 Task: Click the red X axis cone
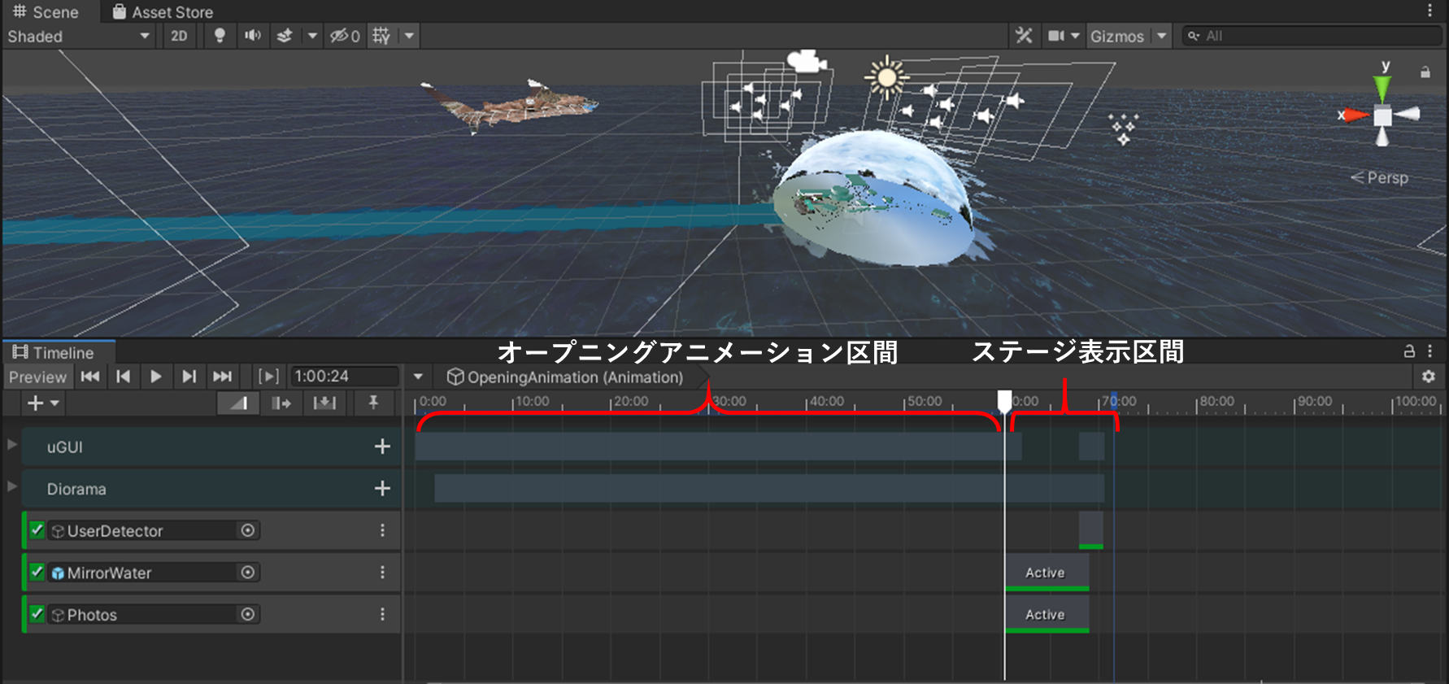tap(1355, 115)
